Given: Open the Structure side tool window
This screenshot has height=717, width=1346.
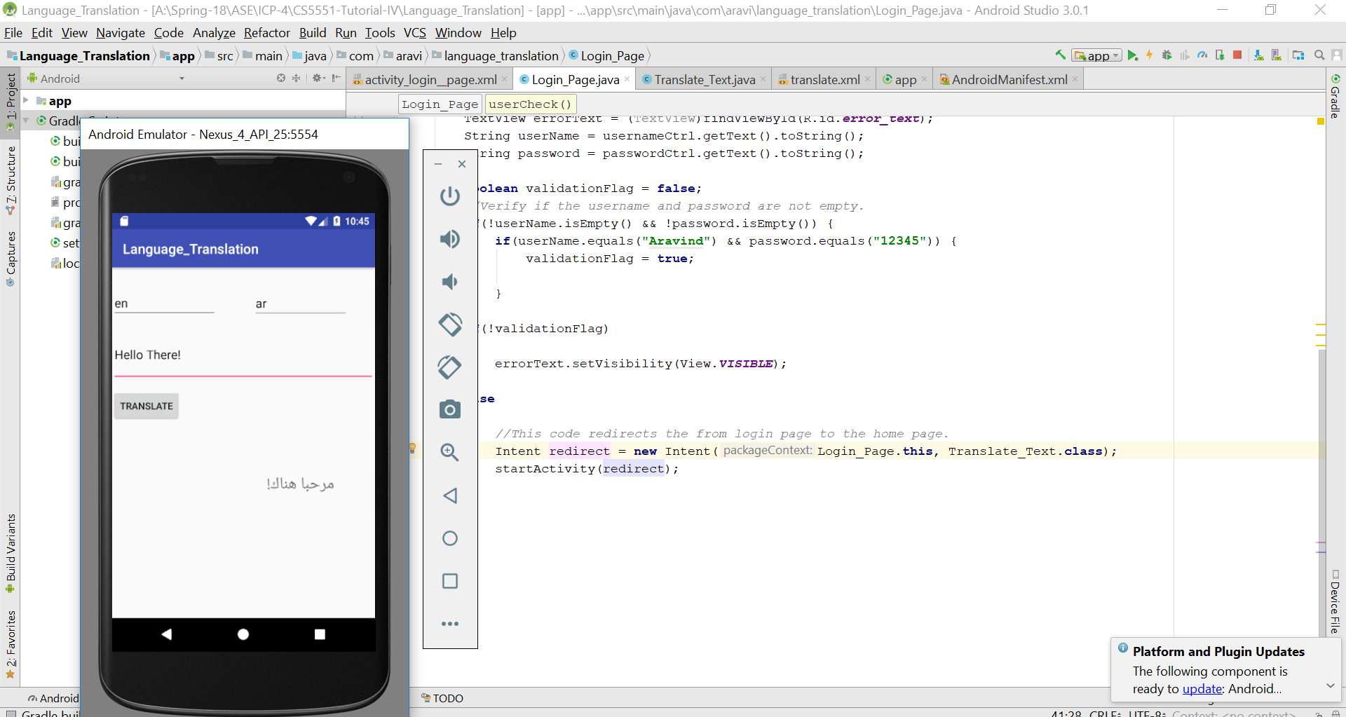Looking at the screenshot, I should [x=11, y=179].
